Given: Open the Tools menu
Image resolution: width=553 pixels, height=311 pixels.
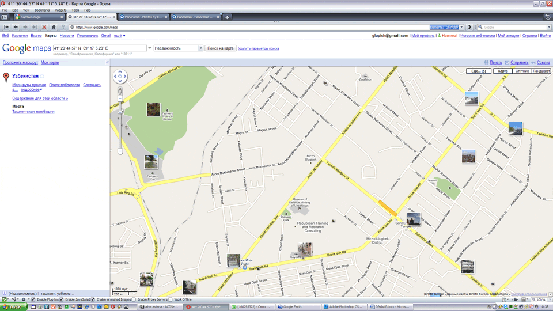Looking at the screenshot, I should point(75,10).
